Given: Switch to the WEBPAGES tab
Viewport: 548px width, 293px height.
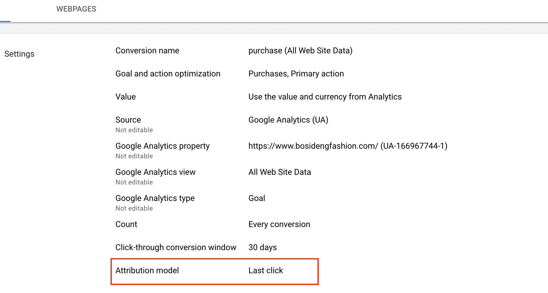Looking at the screenshot, I should (x=76, y=9).
